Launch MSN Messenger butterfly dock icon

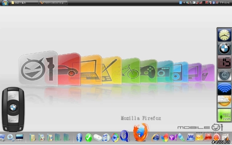click(165, 137)
